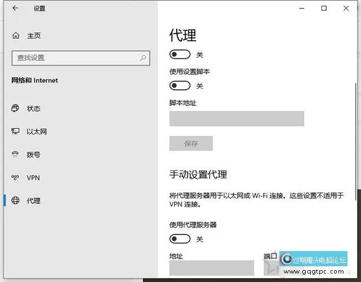This screenshot has width=361, height=282.
Task: Close the 设置 window
Action: [x=346, y=8]
